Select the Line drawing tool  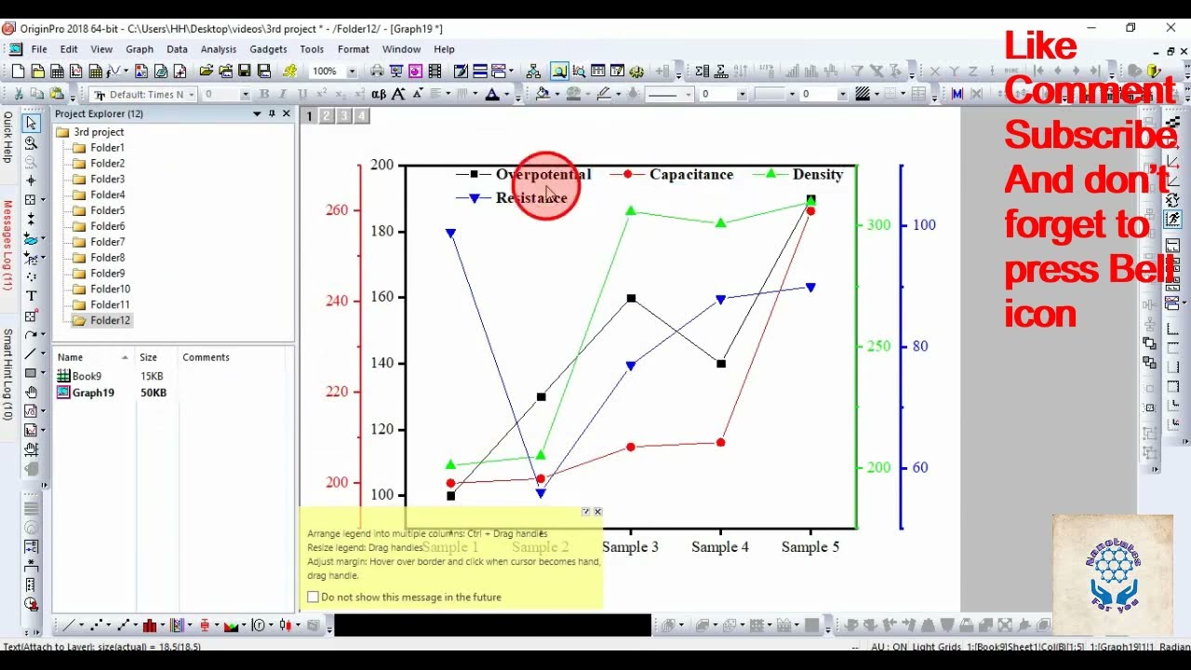pyautogui.click(x=31, y=354)
